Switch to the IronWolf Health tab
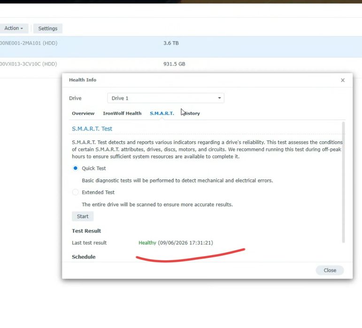The width and height of the screenshot is (362, 328). tap(122, 113)
